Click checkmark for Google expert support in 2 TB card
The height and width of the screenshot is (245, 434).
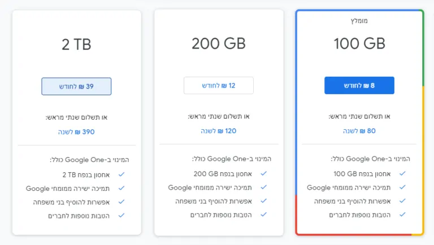tap(121, 188)
